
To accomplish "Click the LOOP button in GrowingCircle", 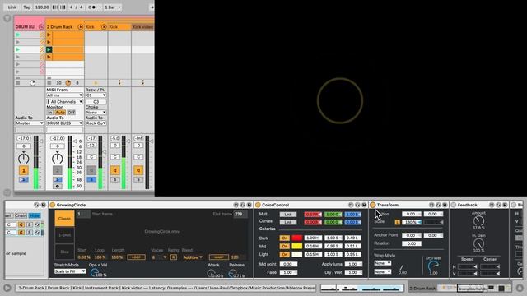I will click(x=136, y=257).
